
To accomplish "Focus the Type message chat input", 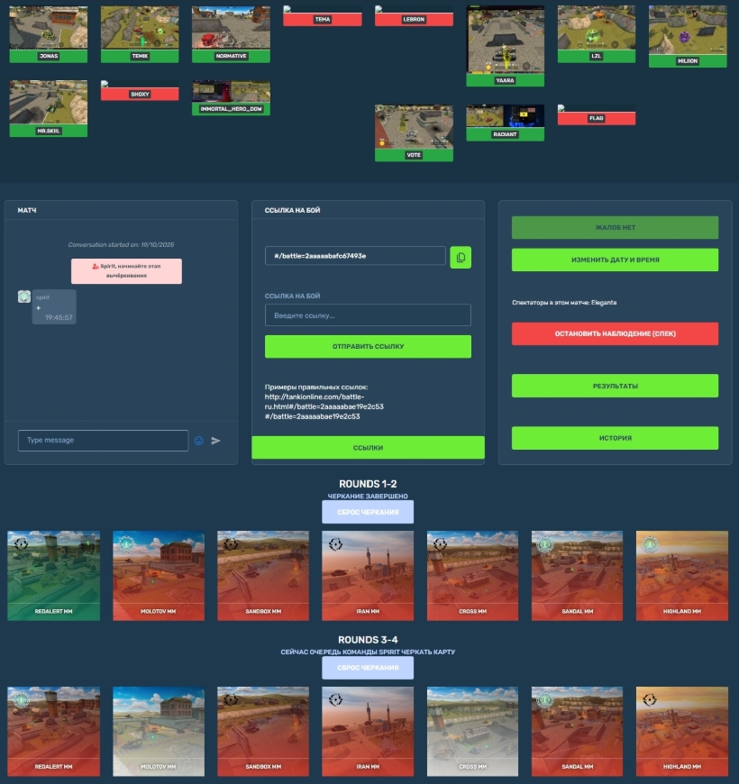I will tap(103, 441).
